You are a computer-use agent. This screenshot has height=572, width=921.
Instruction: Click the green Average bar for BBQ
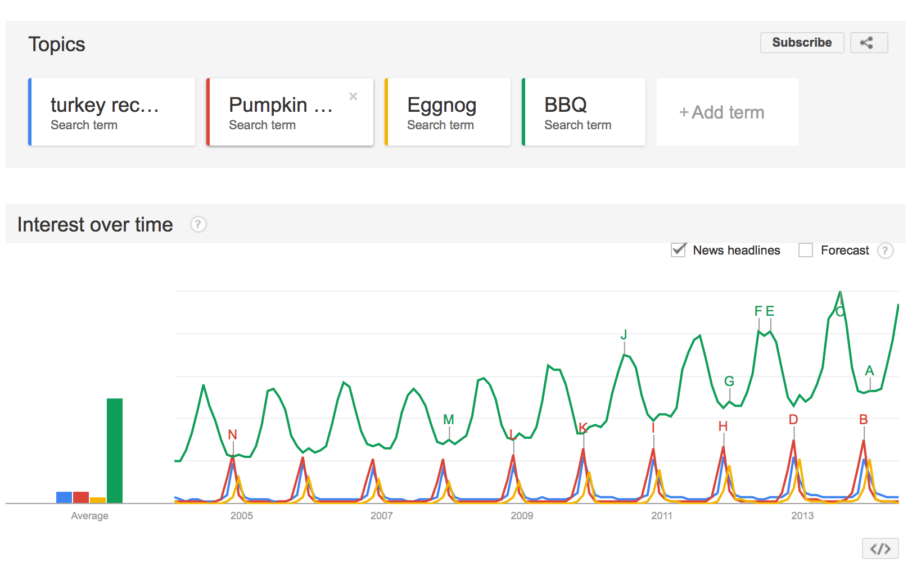[115, 450]
